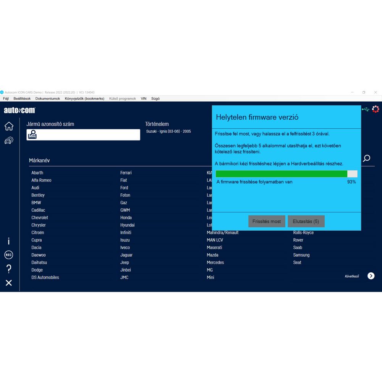This screenshot has width=382, height=382.
Task: Open the Fájl menu
Action: click(6, 99)
